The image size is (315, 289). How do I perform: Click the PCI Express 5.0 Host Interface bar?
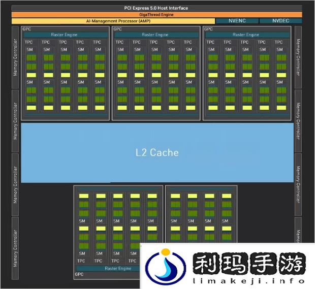click(x=156, y=8)
